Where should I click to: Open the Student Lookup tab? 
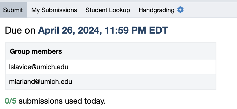tap(108, 10)
